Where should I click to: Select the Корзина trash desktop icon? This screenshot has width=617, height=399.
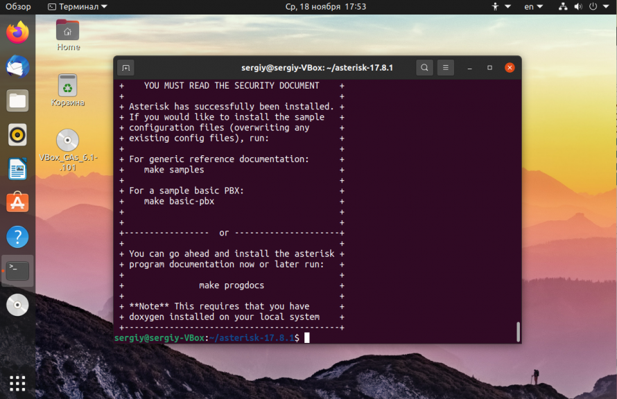(x=68, y=91)
